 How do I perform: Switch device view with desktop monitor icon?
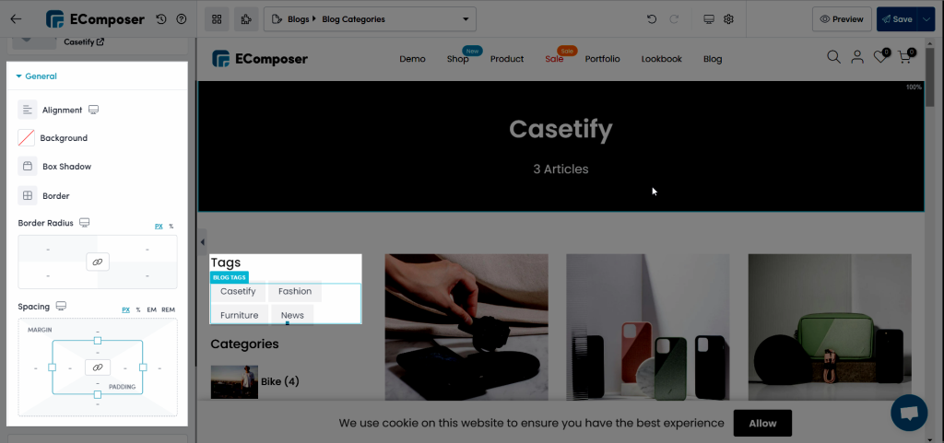[709, 19]
